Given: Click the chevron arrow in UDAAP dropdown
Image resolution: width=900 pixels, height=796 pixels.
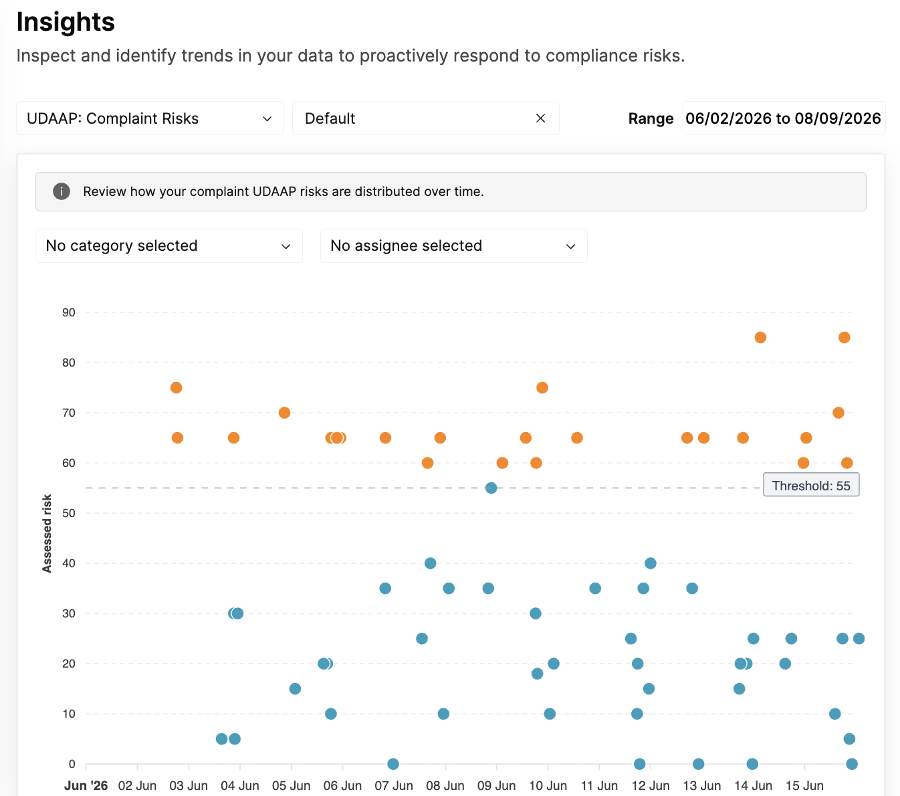Looking at the screenshot, I should 267,118.
